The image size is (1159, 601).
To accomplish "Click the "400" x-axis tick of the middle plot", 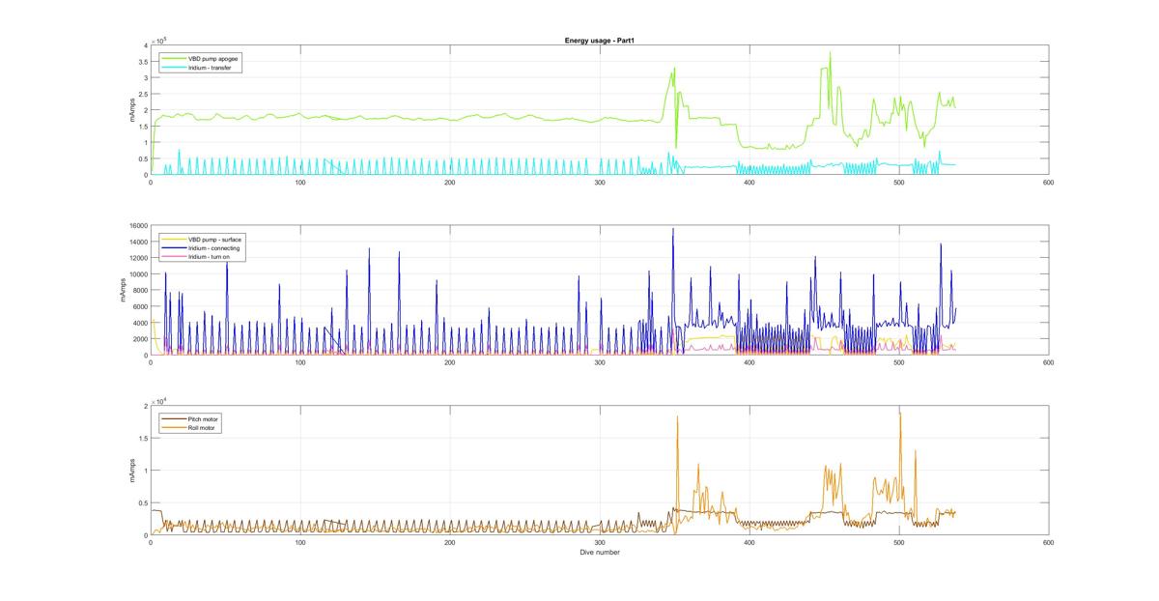I will pos(749,362).
